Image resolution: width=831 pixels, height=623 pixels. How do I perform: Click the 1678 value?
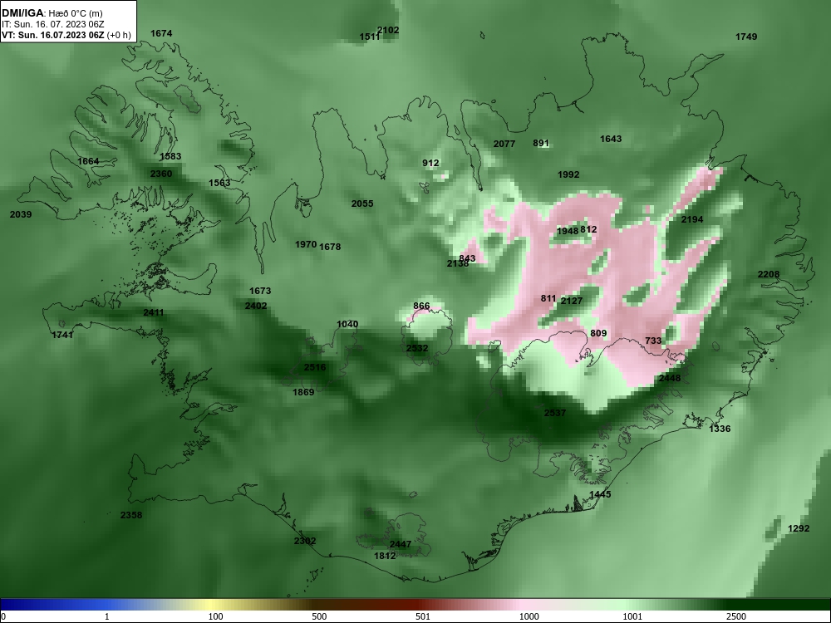click(330, 247)
